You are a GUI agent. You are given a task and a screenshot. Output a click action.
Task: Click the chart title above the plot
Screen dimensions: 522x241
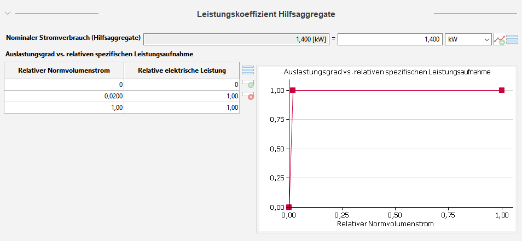386,72
